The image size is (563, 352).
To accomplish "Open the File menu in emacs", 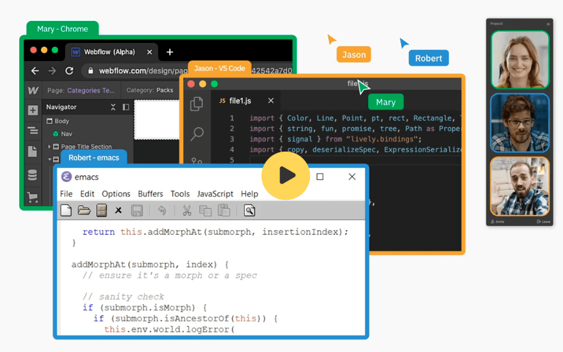I will pyautogui.click(x=66, y=194).
